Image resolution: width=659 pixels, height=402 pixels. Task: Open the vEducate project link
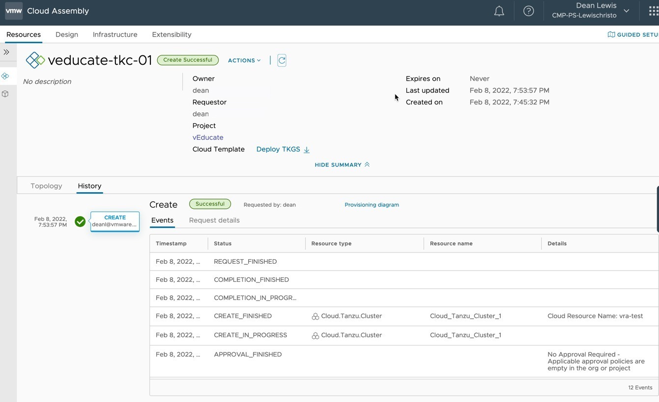(208, 137)
